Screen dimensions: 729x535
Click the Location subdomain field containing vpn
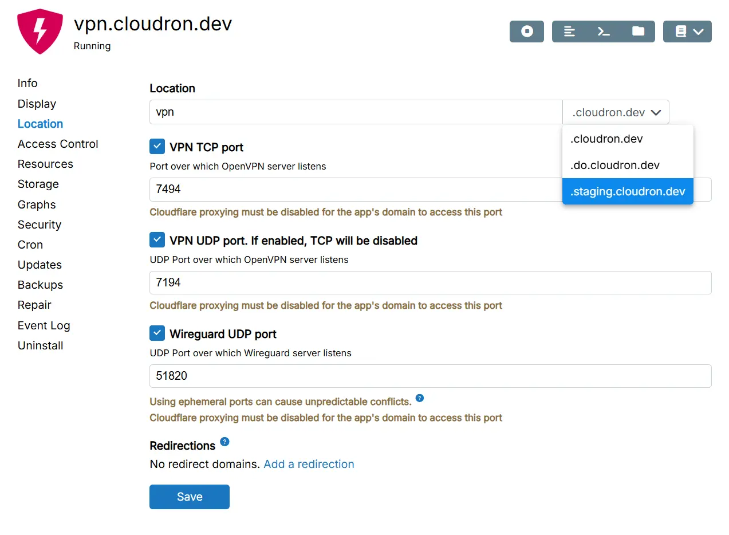click(355, 112)
